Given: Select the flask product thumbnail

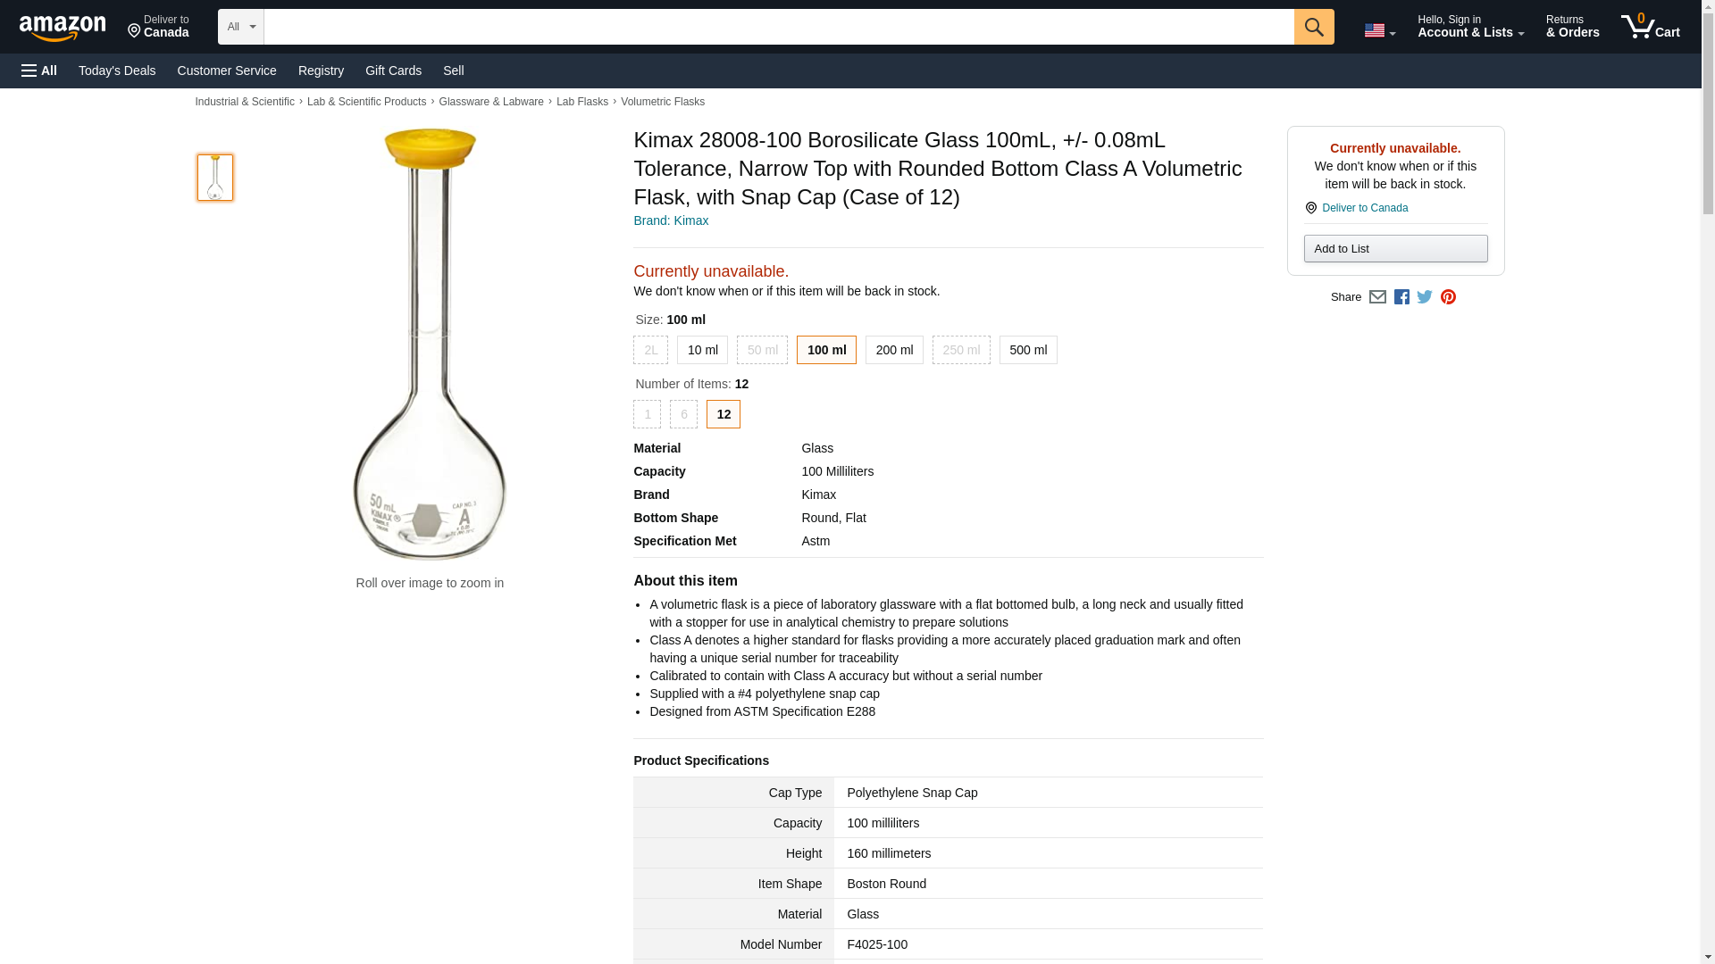Looking at the screenshot, I should point(215,177).
